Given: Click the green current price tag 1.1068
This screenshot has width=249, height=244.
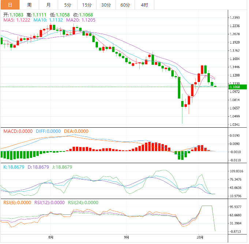Looking at the screenshot, I should click(237, 87).
